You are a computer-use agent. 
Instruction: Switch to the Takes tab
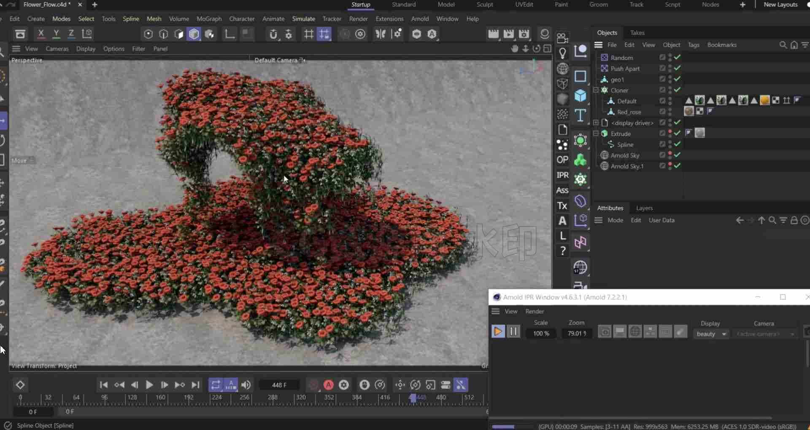637,33
